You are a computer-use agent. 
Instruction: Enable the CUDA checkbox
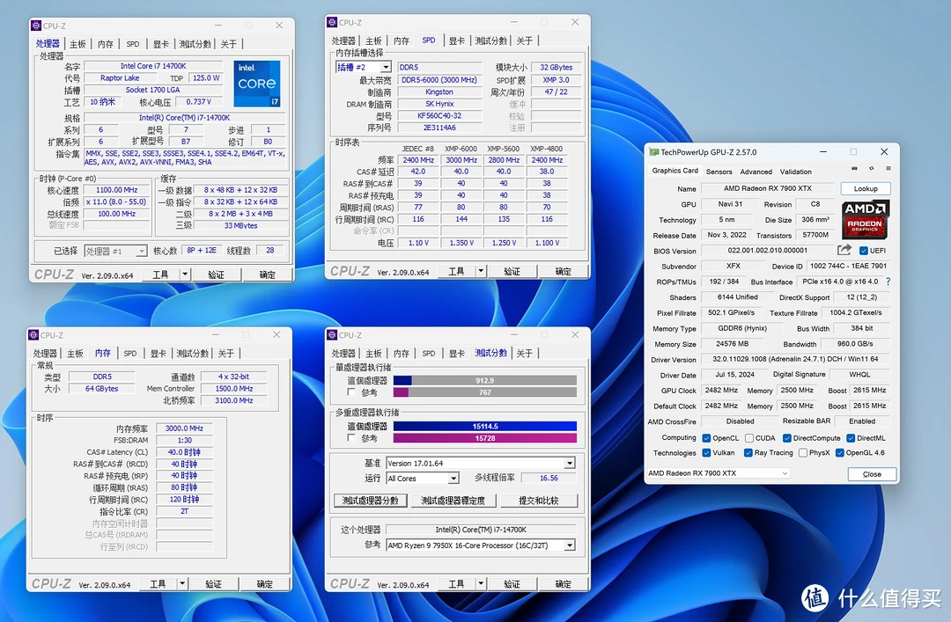[749, 438]
